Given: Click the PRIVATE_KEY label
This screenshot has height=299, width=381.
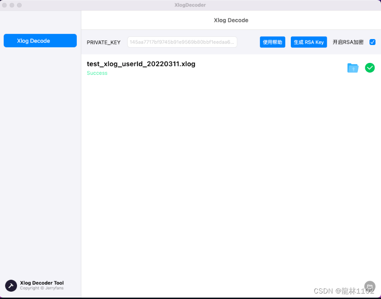Looking at the screenshot, I should [104, 42].
